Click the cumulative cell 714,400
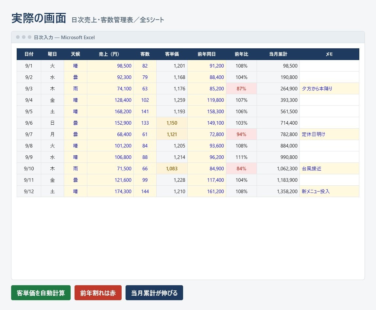The width and height of the screenshot is (376, 310). tap(278, 123)
